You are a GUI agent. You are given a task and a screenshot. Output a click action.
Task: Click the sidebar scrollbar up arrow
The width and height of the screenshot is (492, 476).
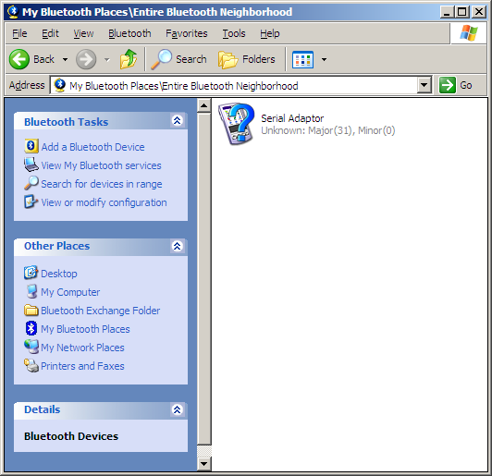[x=204, y=105]
